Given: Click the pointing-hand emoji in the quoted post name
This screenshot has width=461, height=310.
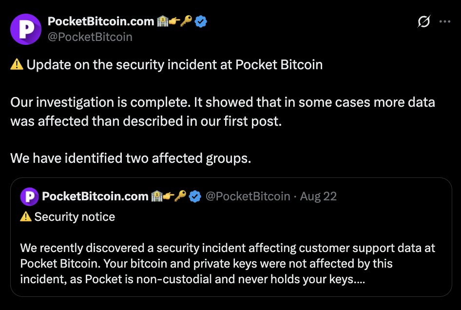Looking at the screenshot, I should [168, 196].
